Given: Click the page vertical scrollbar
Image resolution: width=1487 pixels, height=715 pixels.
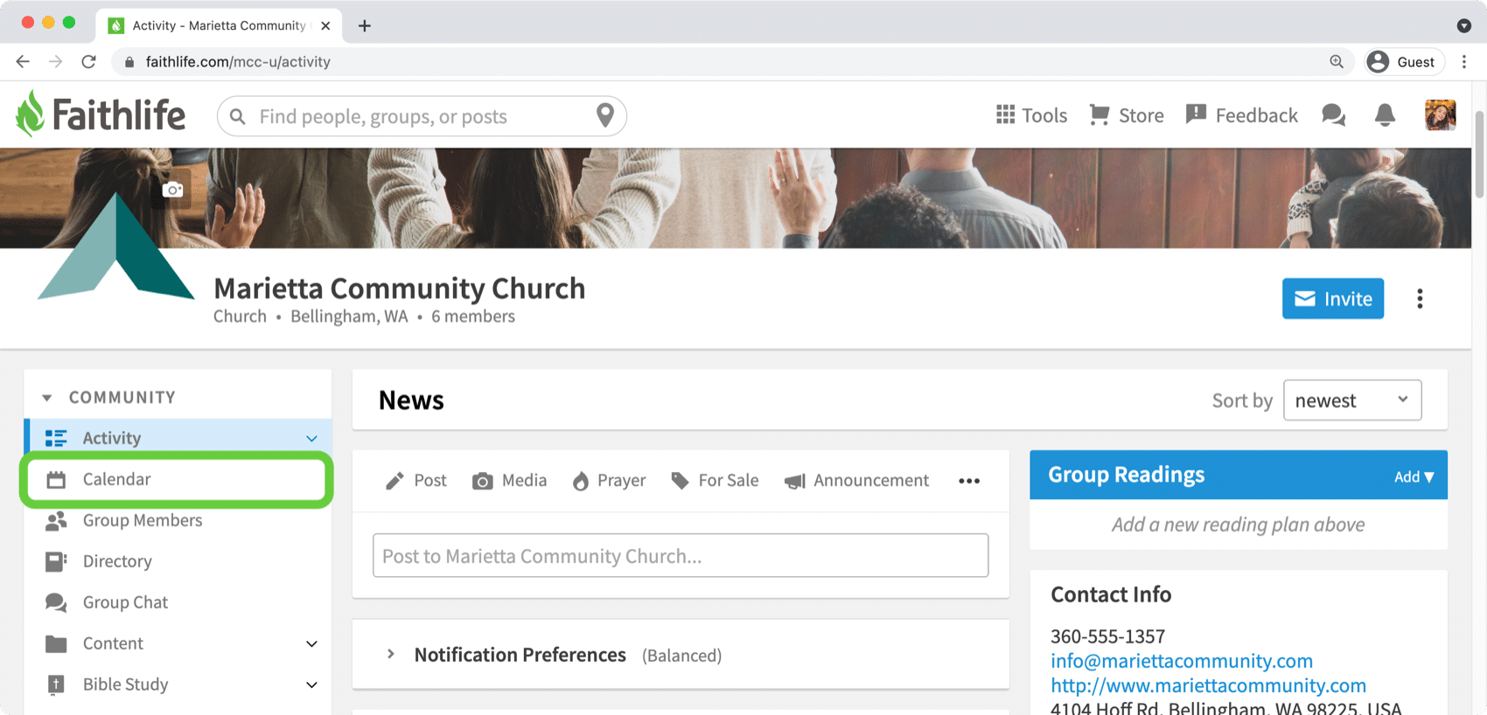Looking at the screenshot, I should click(1479, 154).
